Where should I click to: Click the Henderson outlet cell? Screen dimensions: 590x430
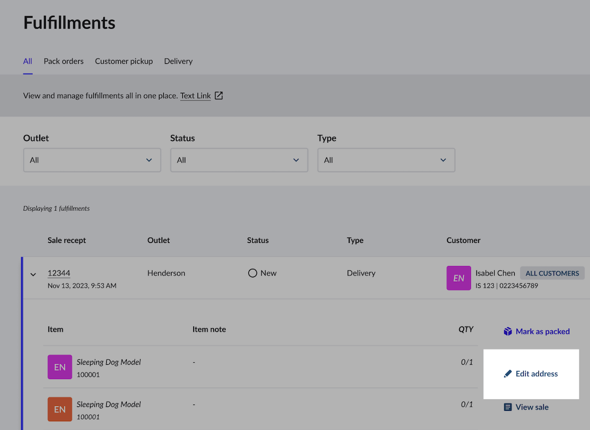166,273
